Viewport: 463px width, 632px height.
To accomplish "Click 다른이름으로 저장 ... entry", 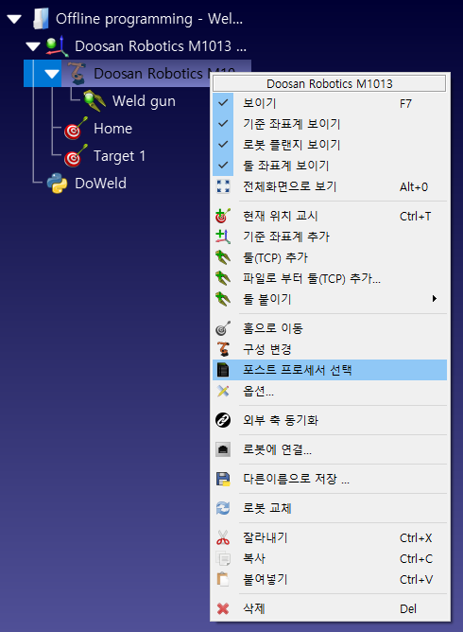I will click(x=330, y=479).
